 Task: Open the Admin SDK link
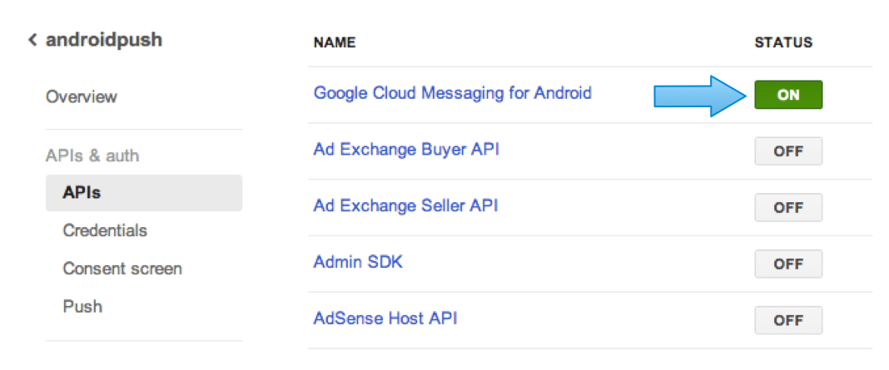[x=358, y=262]
